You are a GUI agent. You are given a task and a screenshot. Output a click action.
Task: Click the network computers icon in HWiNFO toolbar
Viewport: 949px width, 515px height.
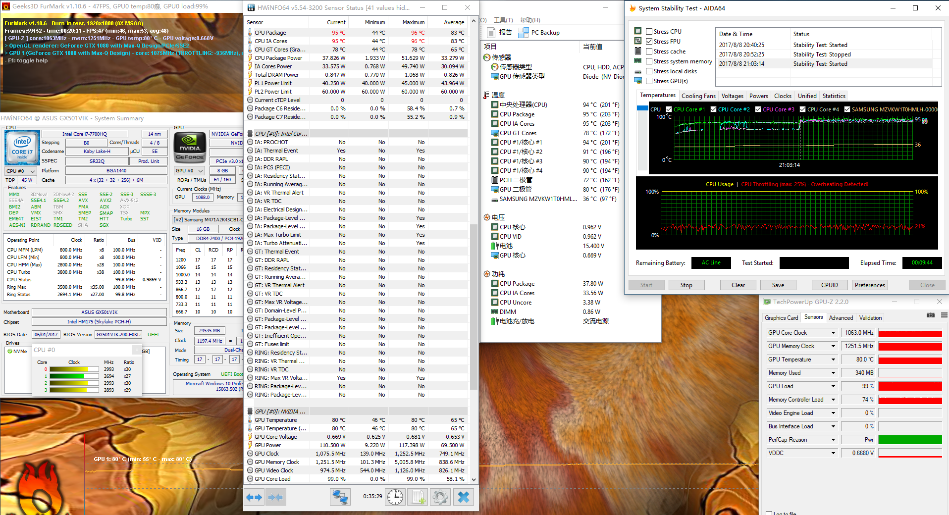click(x=340, y=497)
